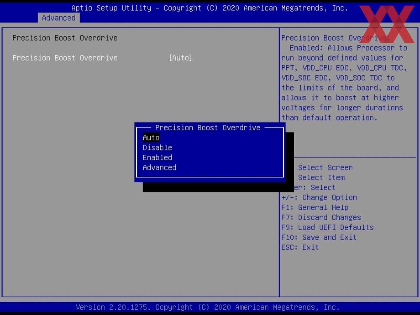The height and width of the screenshot is (315, 420).
Task: Click the help text 'than default operation.'
Action: (x=329, y=118)
